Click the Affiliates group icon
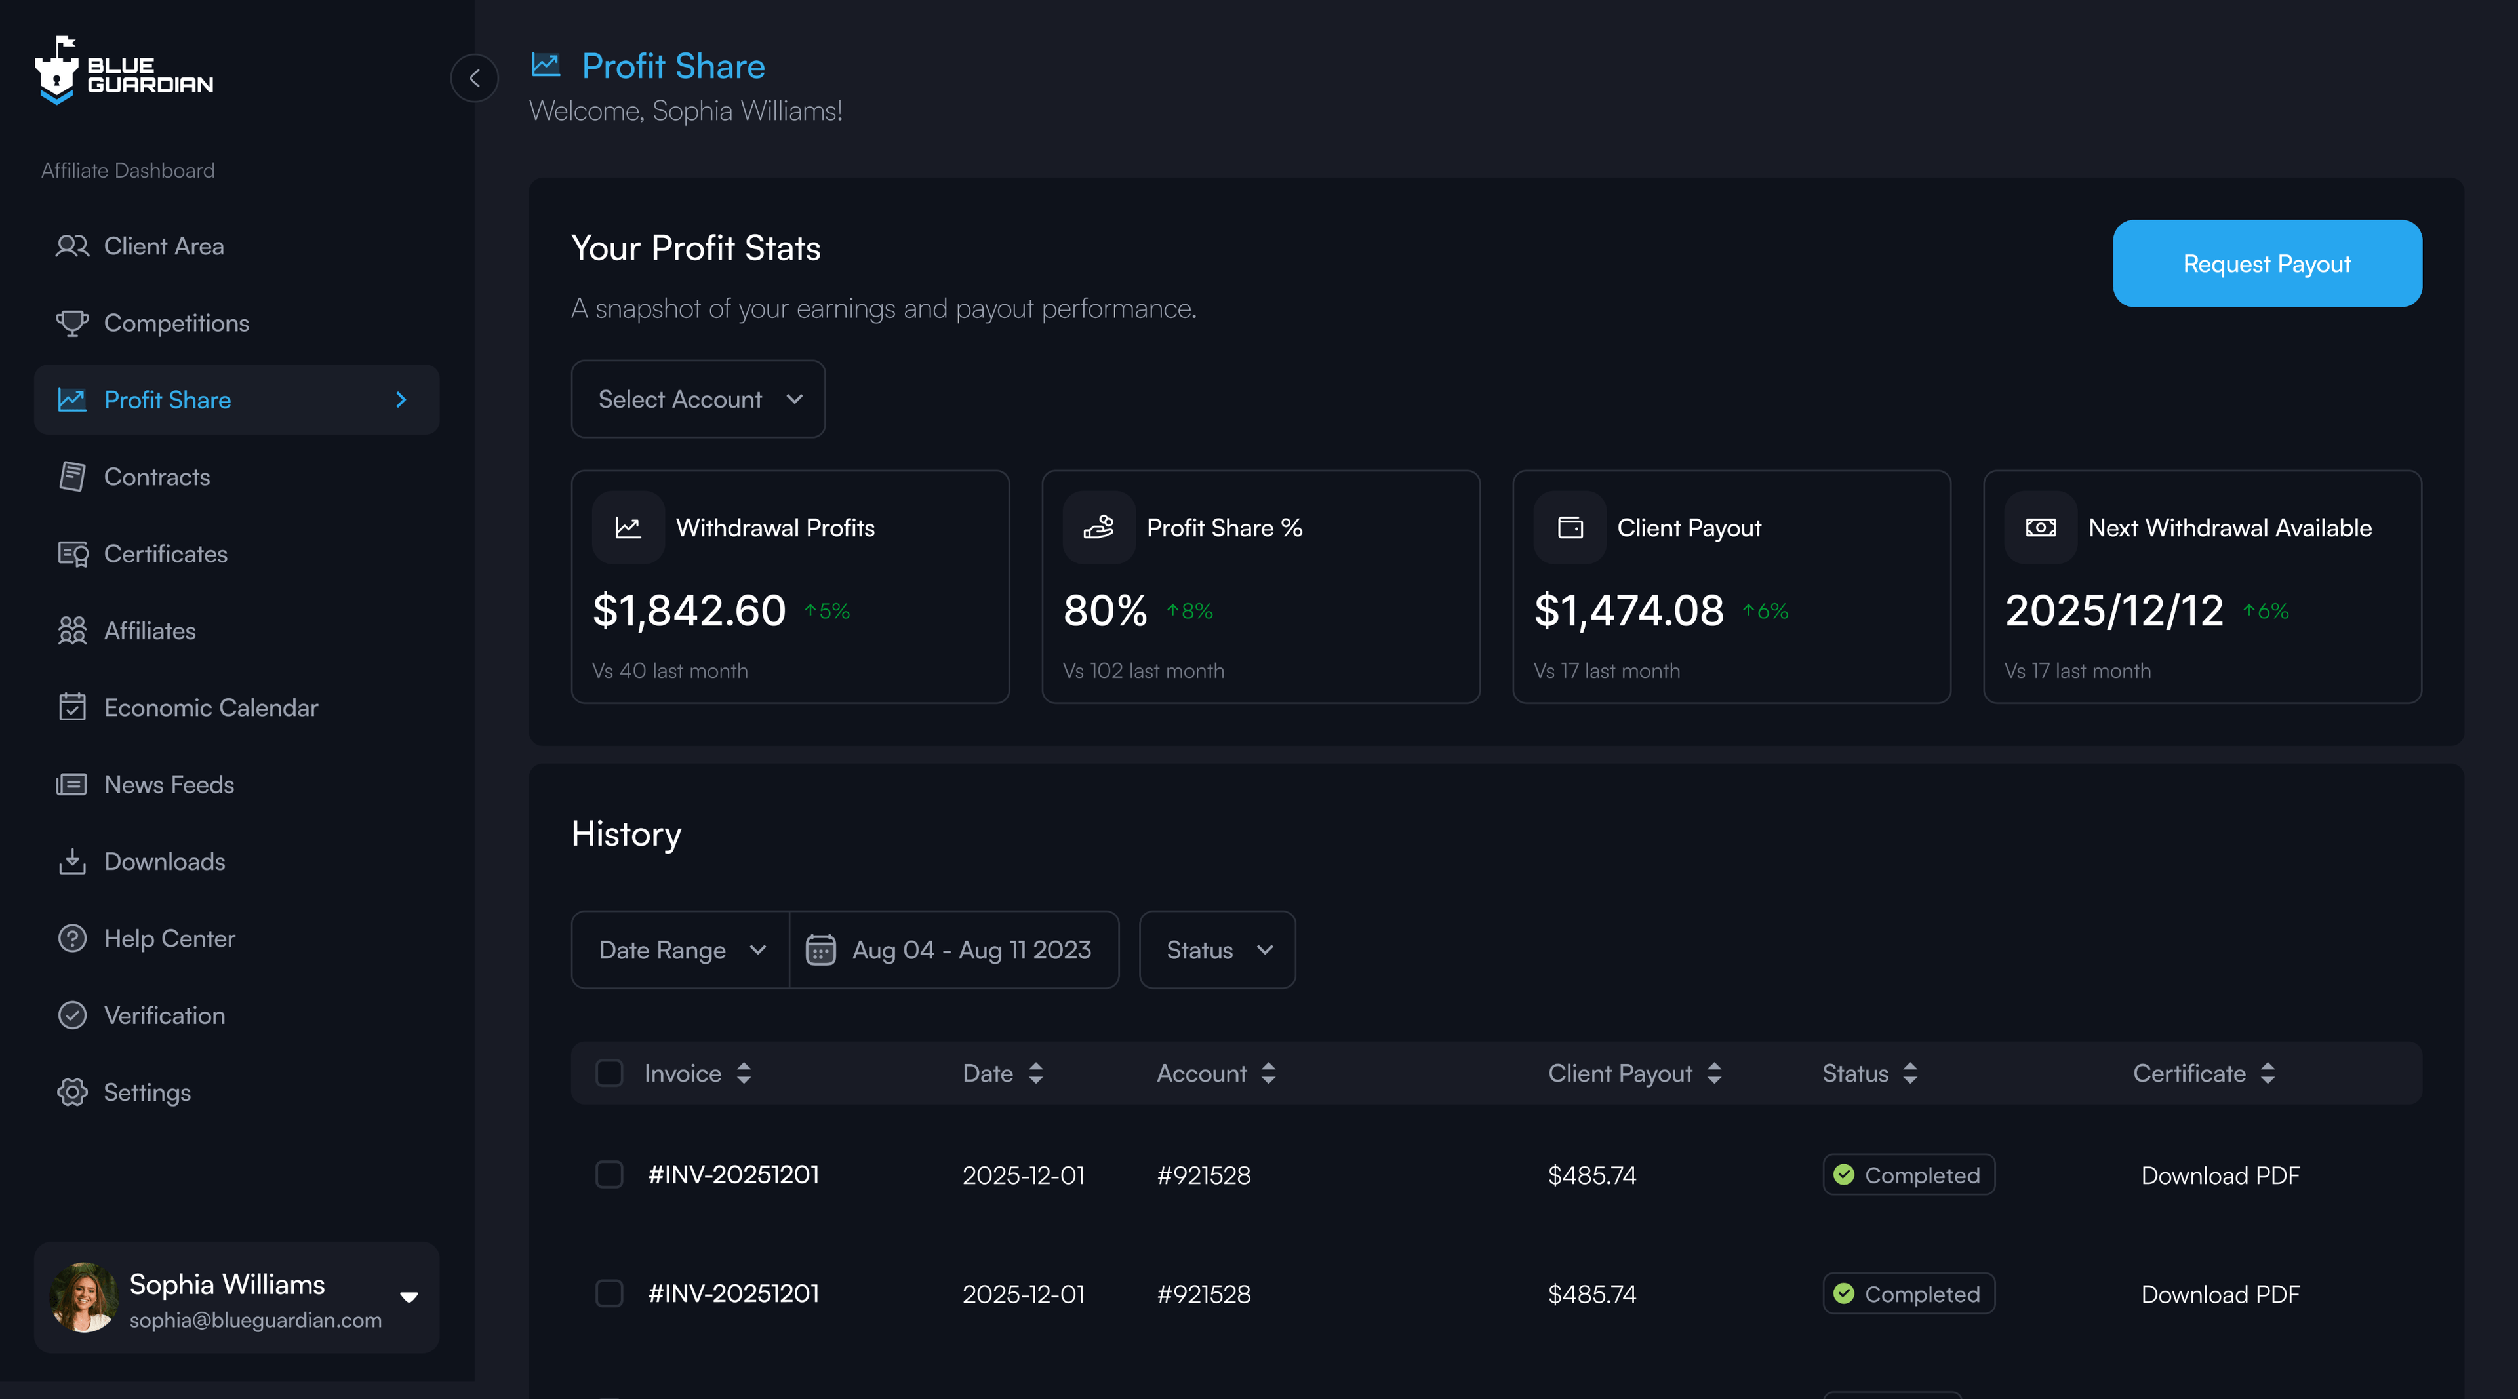2518x1399 pixels. click(72, 631)
